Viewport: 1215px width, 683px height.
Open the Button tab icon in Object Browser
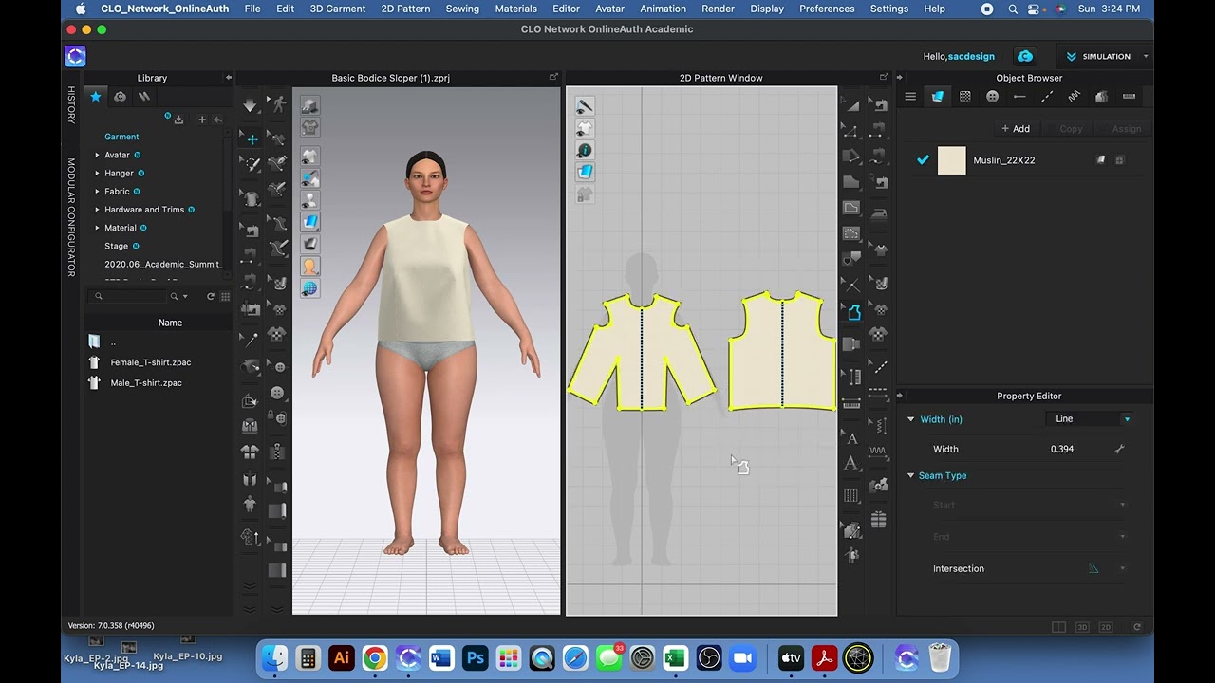point(992,97)
